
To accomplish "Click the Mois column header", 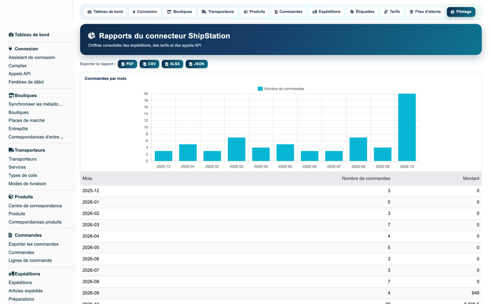I will tap(87, 178).
